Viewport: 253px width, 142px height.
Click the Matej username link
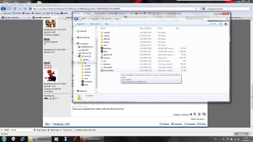click(47, 39)
